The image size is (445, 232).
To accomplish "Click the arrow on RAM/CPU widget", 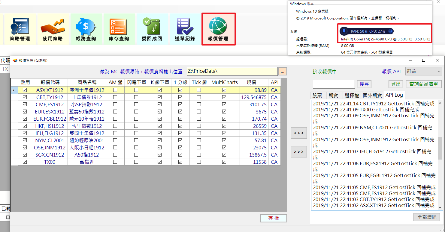I will click(390, 31).
